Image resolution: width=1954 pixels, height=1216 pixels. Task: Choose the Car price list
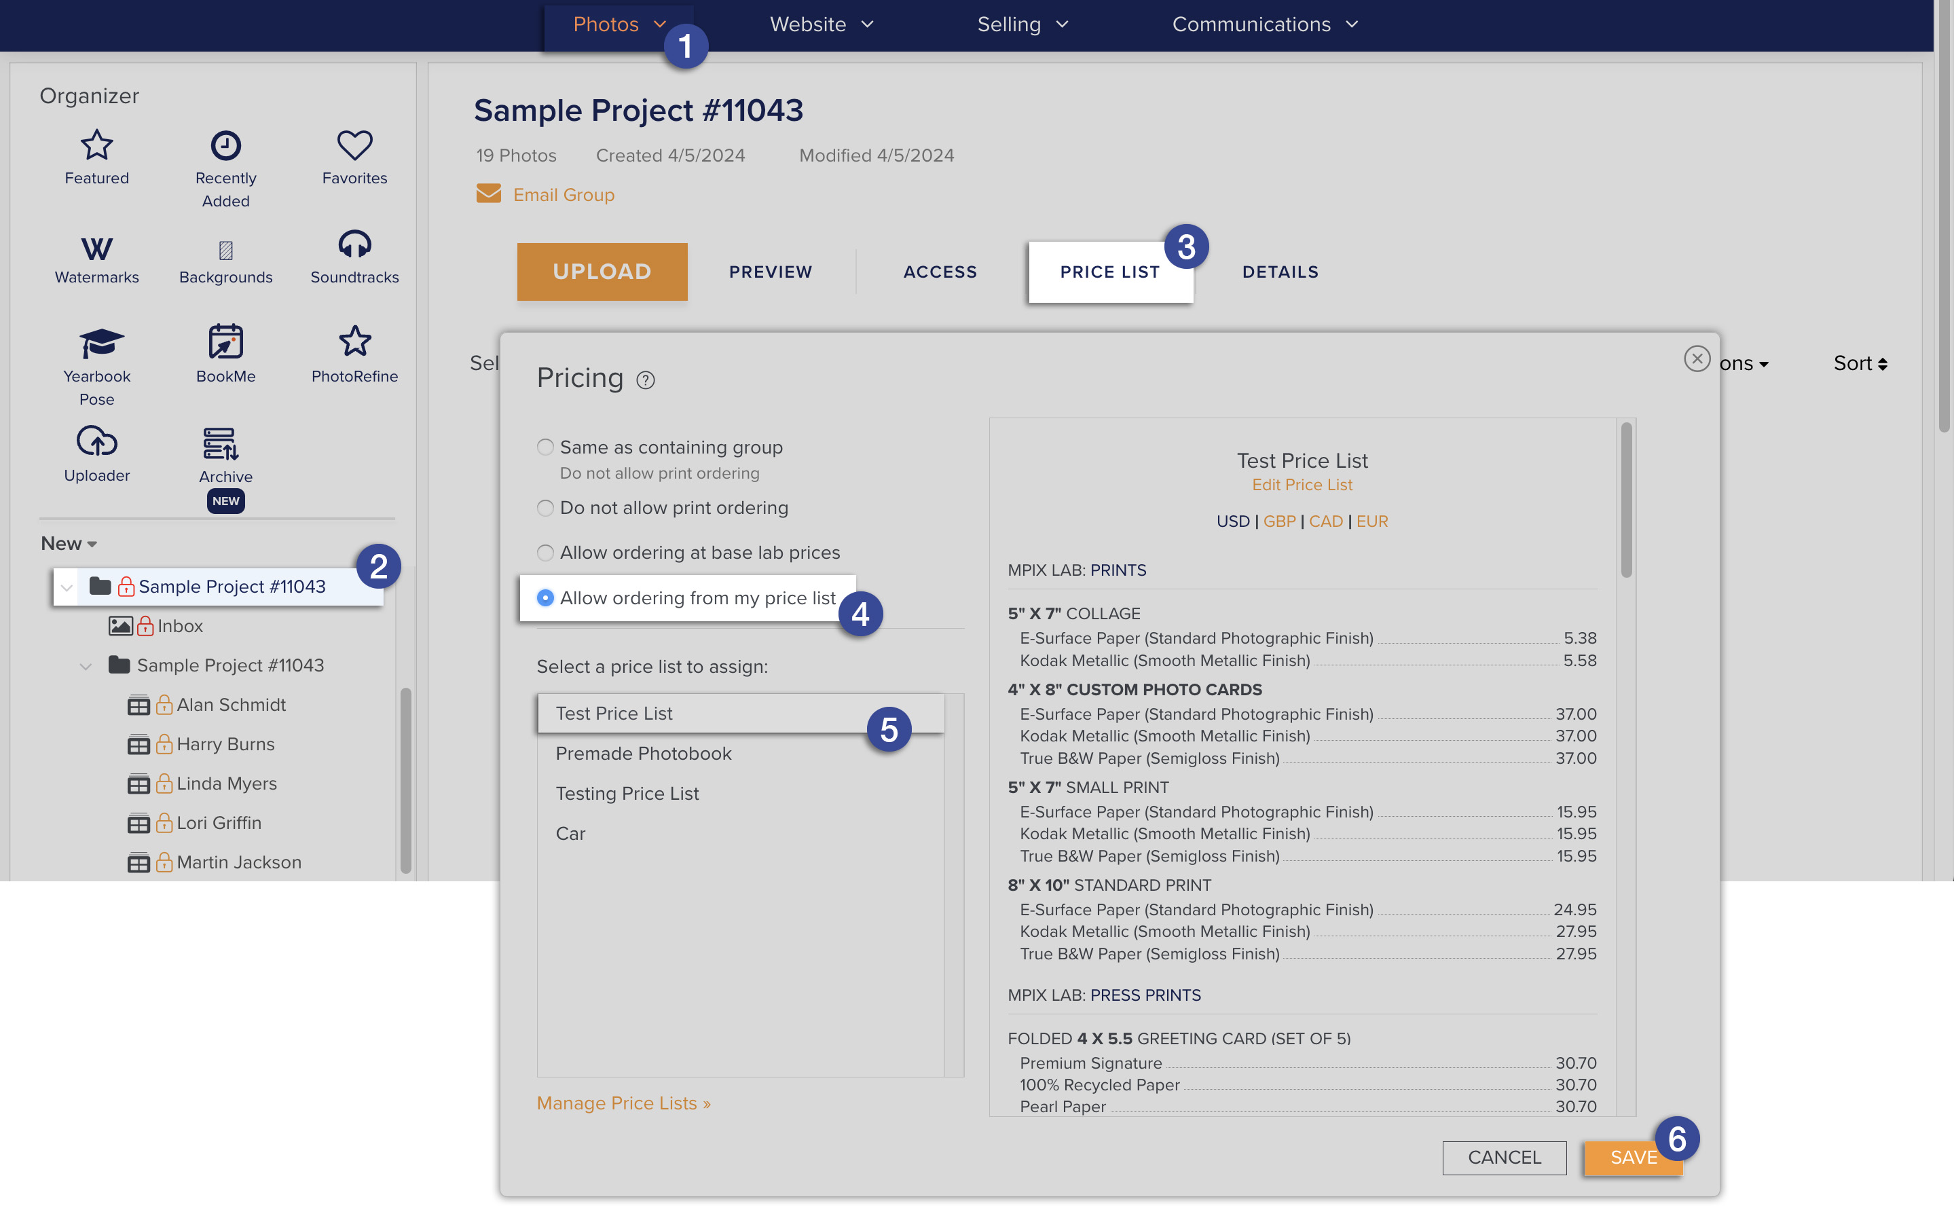coord(741,834)
